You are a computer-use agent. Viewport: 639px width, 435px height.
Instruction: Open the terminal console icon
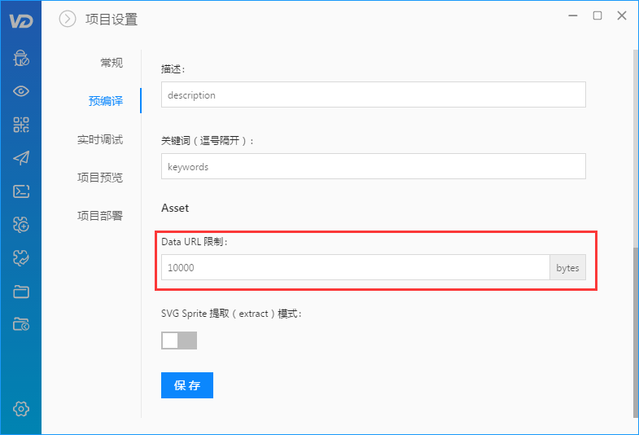[21, 191]
